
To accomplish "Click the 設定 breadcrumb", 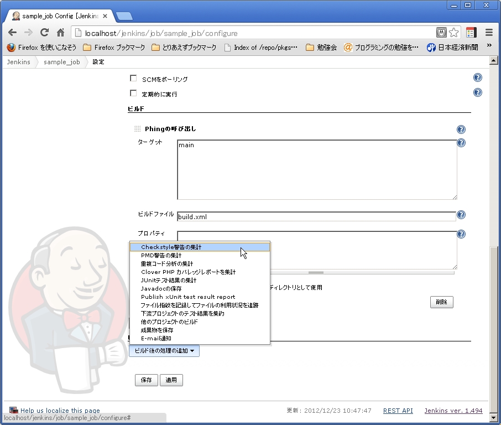I will point(98,62).
